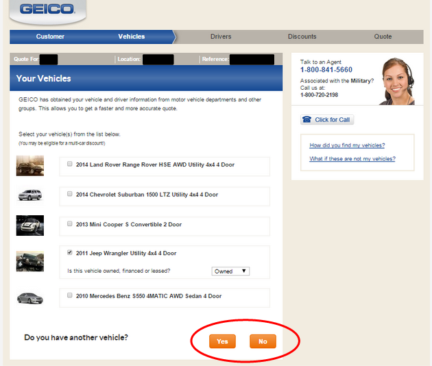
Task: Check the 2010 Mercedes Benz S550 checkbox
Action: pos(70,295)
